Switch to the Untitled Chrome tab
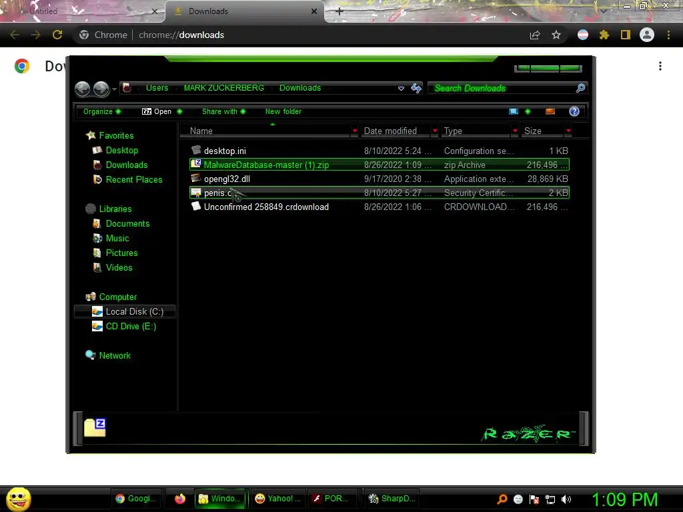The image size is (683, 512). pos(83,11)
